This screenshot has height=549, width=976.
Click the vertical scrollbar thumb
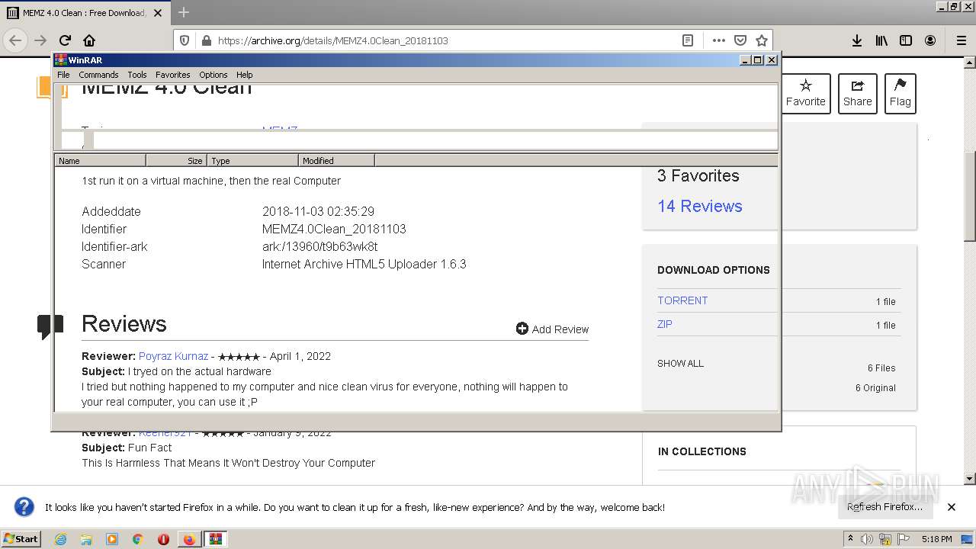point(970,197)
